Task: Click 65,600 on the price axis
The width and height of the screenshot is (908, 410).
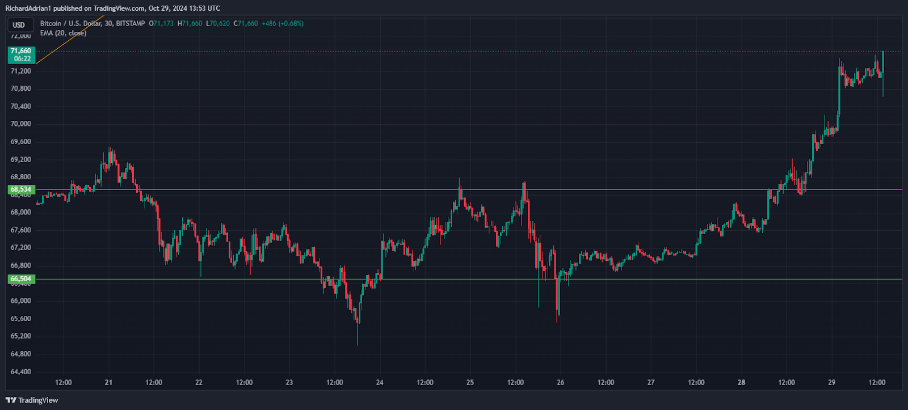Action: click(x=21, y=319)
